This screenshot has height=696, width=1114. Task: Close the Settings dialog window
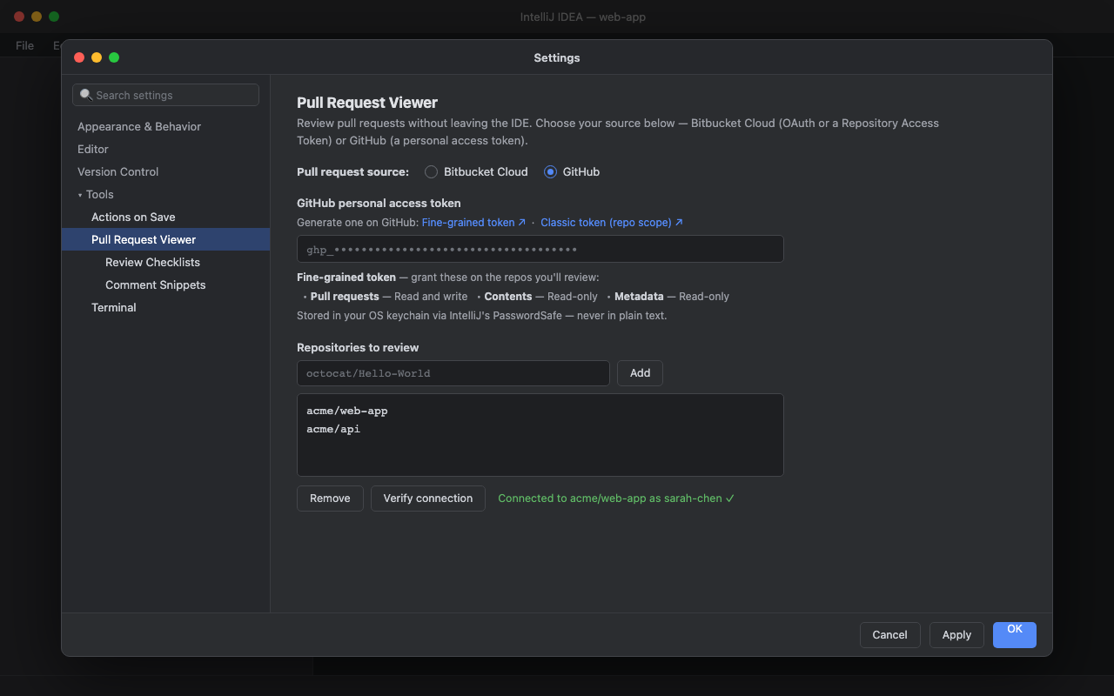[x=79, y=57]
